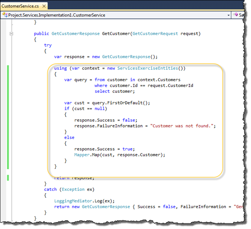The width and height of the screenshot is (251, 229).
Task: Open the Project.Services.Implementation1.CustomerService class dropdown
Action: point(115,15)
